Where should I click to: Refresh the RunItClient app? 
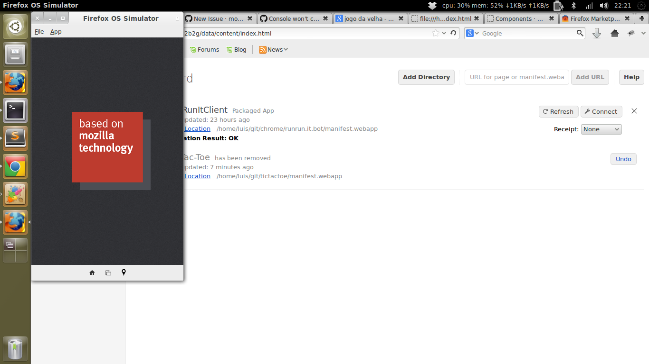558,111
